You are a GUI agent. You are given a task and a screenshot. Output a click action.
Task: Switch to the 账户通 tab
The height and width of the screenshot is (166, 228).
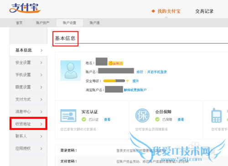94,23
